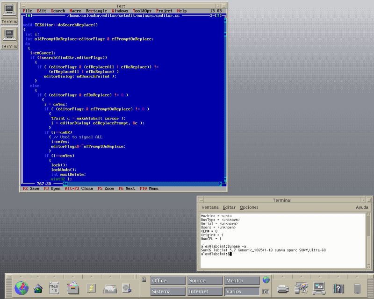Open the Style Manager from the front panel
The width and height of the screenshot is (374, 299).
(301, 287)
